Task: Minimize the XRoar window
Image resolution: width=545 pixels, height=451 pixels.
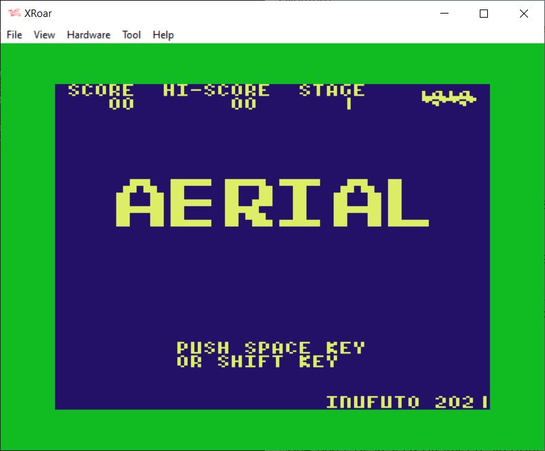Action: click(x=445, y=14)
